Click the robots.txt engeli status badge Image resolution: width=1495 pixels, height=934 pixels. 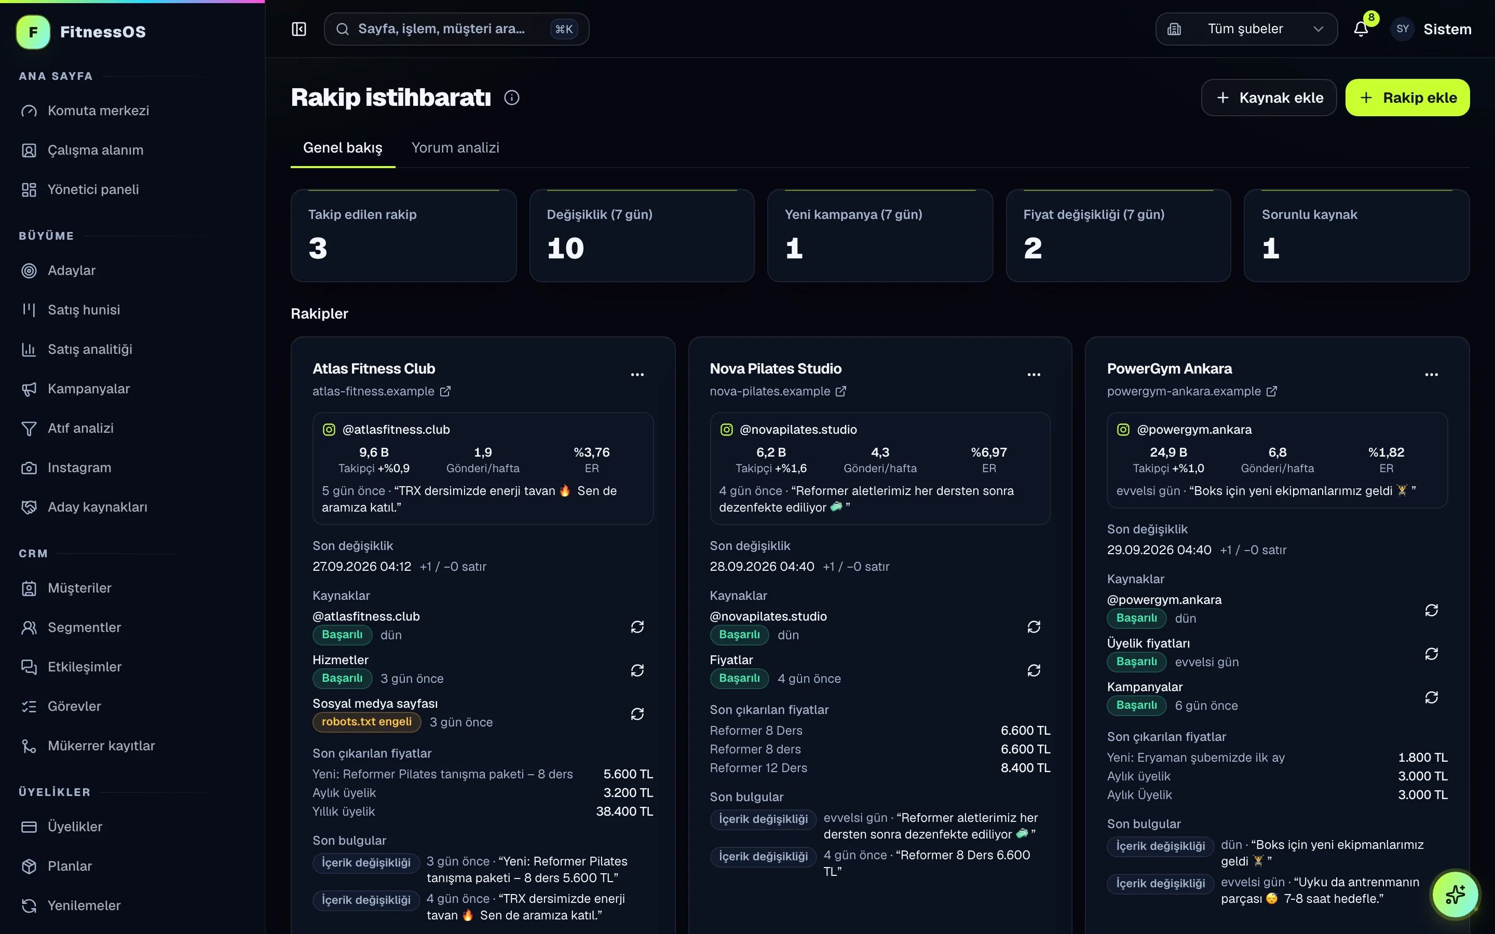tap(366, 721)
